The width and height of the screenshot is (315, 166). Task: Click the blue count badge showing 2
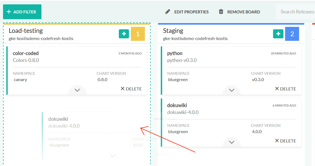292,34
